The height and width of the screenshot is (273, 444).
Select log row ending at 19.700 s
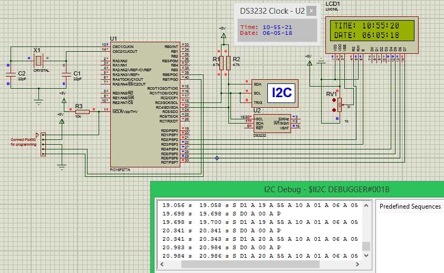pyautogui.click(x=260, y=222)
